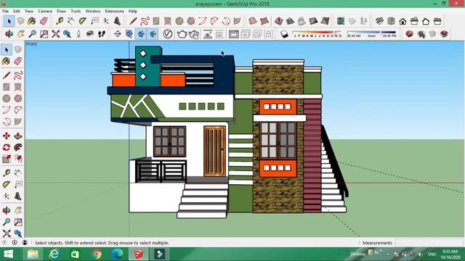Choose the Position Camera tool
Viewport: 465px width, 261px height.
point(78,34)
